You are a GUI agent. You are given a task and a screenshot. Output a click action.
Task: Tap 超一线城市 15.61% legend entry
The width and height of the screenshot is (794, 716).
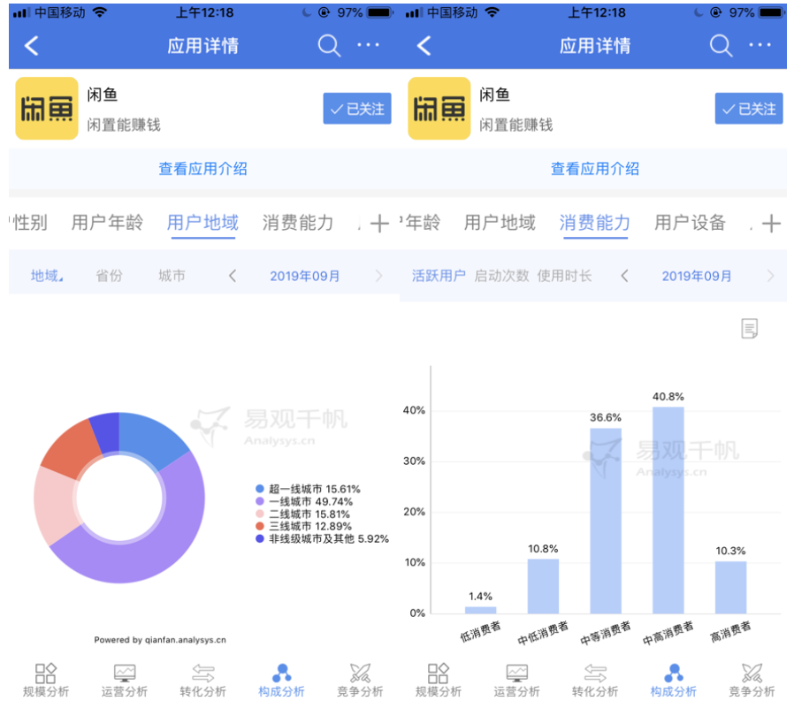(308, 489)
